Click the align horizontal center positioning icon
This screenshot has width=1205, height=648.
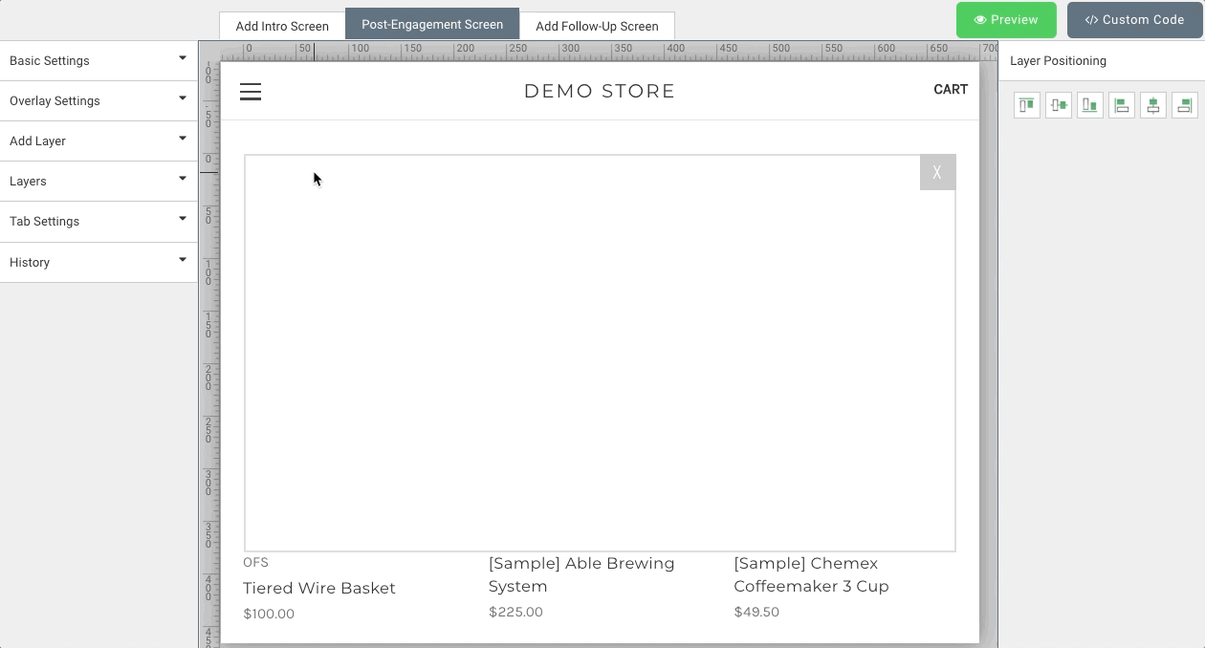pos(1153,105)
